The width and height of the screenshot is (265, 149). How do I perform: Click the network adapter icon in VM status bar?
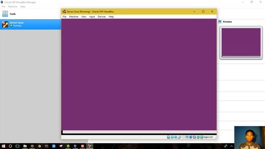pos(176,137)
